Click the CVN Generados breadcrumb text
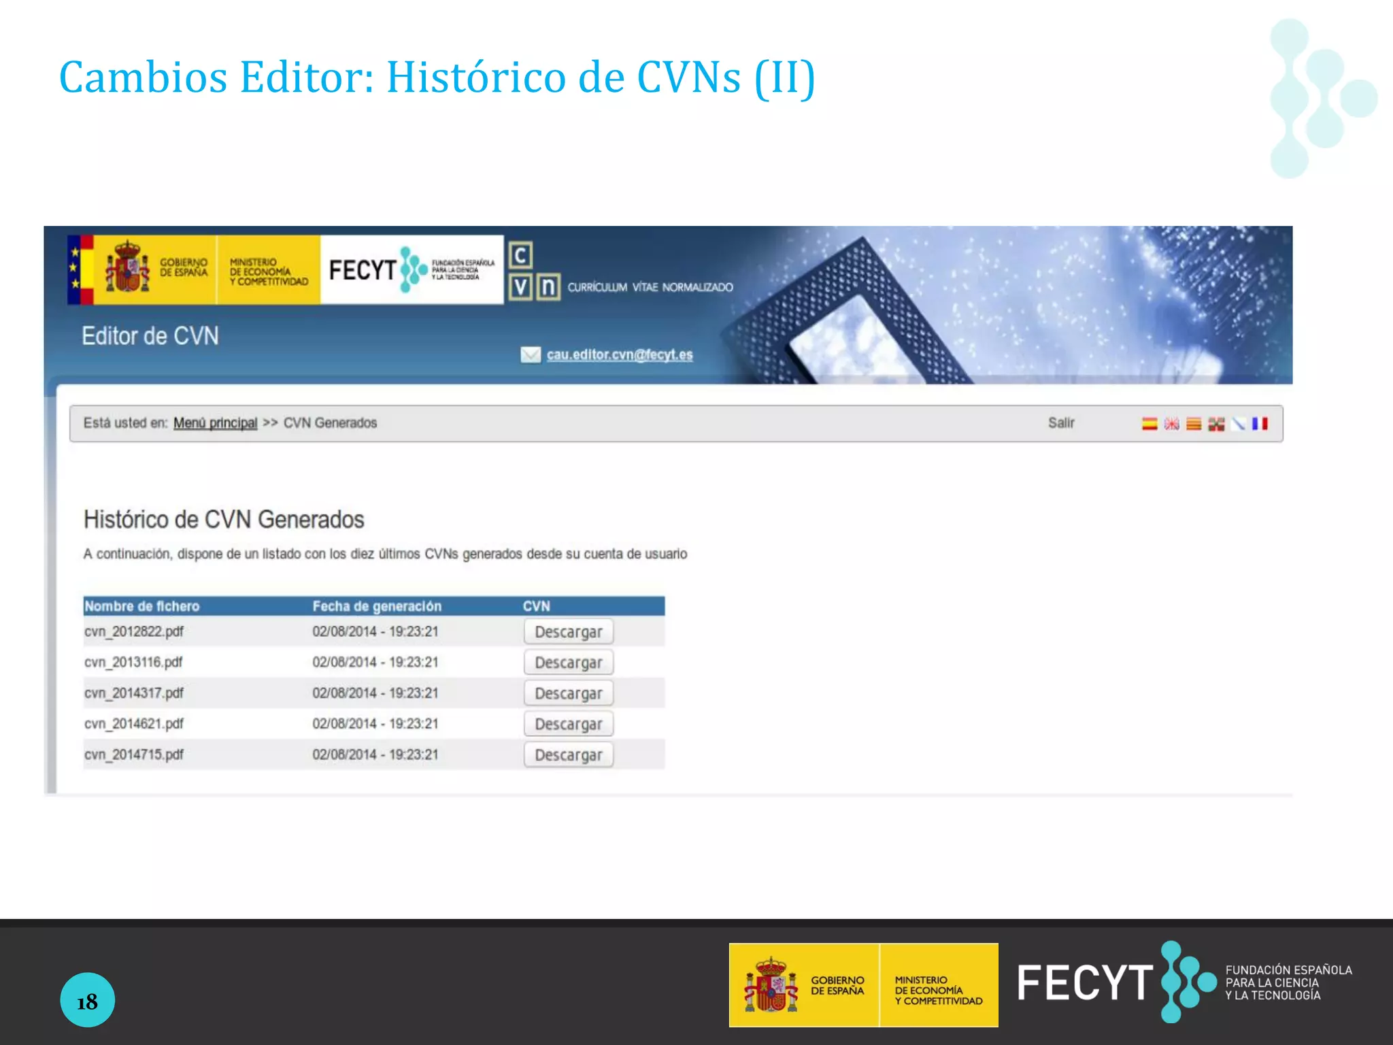This screenshot has height=1045, width=1393. click(330, 423)
